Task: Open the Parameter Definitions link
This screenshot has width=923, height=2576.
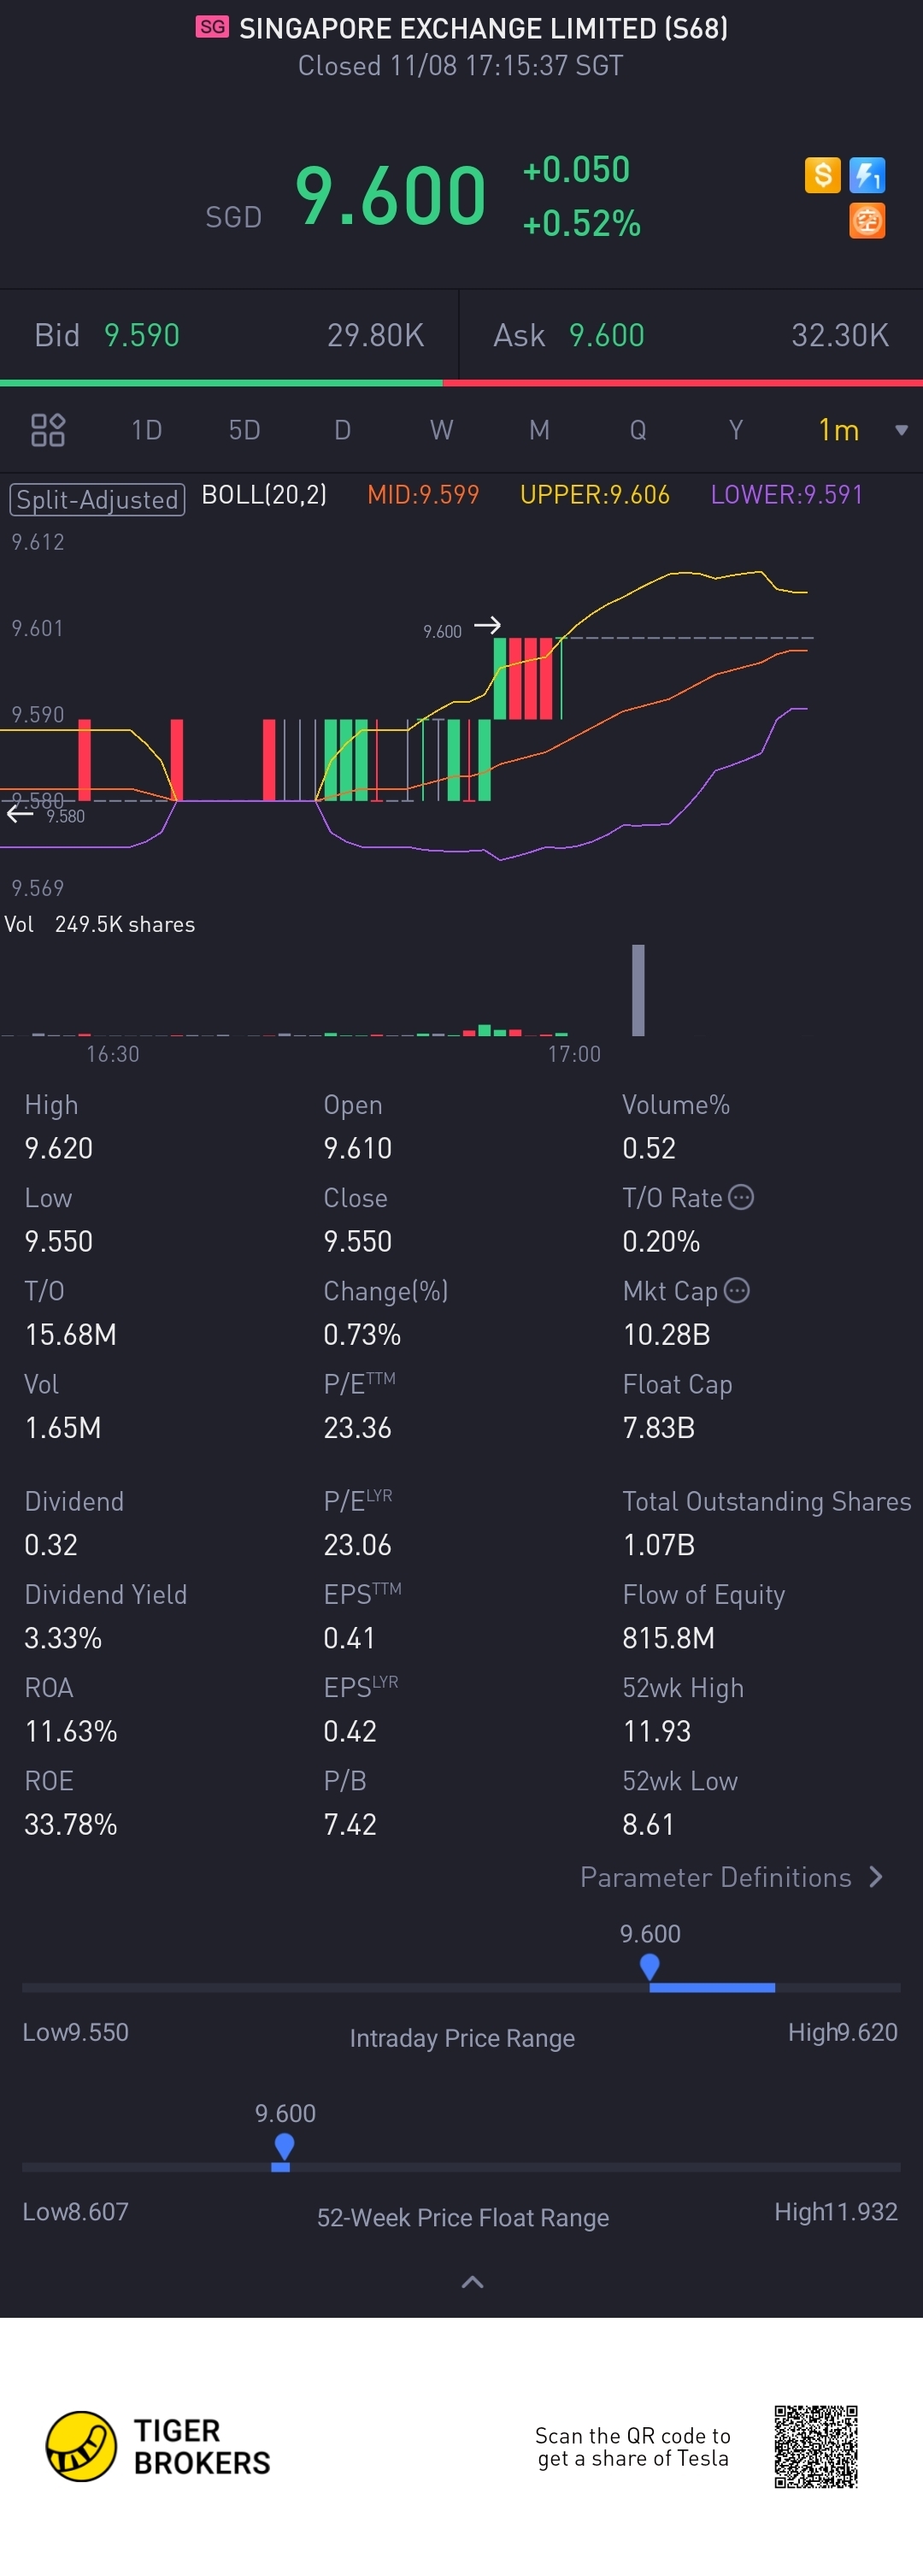Action: [x=731, y=1877]
